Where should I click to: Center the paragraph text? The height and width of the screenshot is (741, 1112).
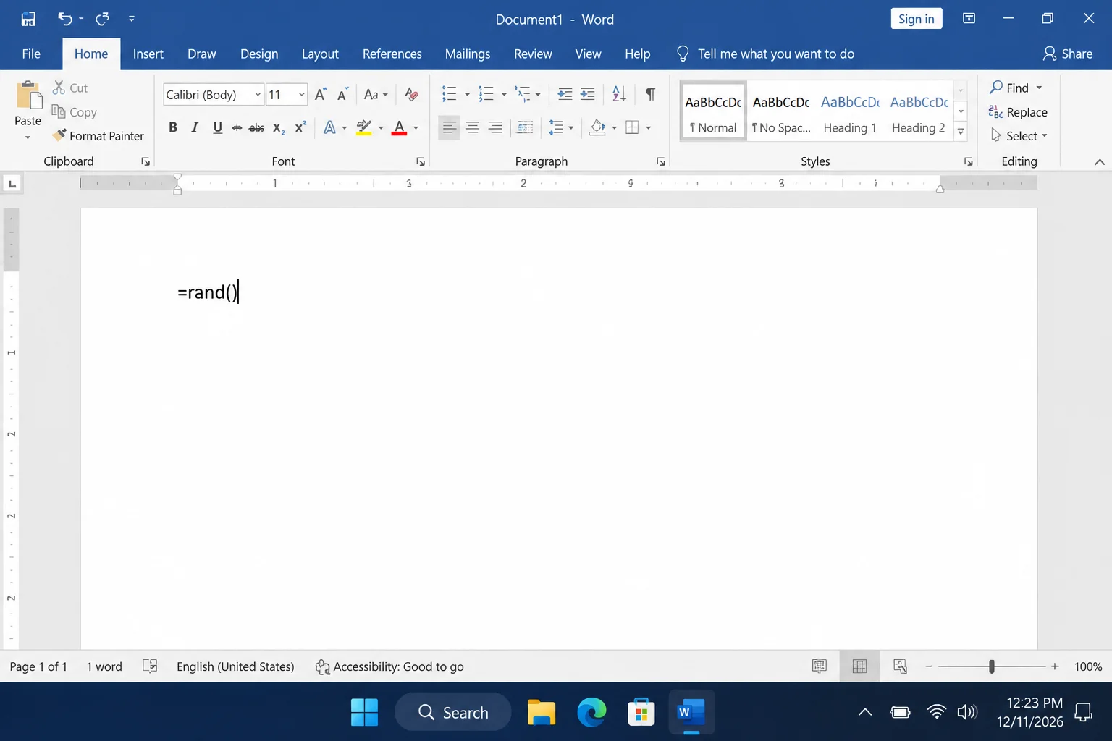[472, 128]
